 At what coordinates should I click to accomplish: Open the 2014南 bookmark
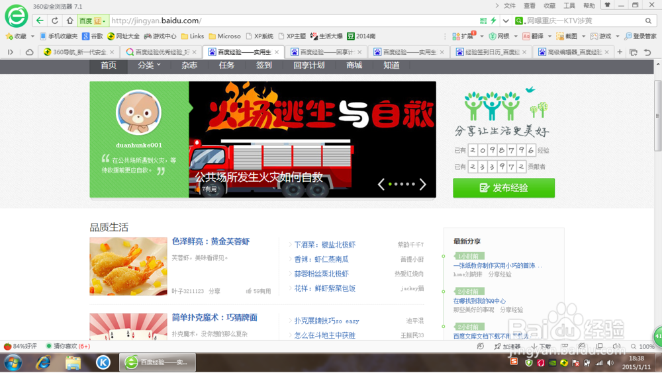click(361, 36)
